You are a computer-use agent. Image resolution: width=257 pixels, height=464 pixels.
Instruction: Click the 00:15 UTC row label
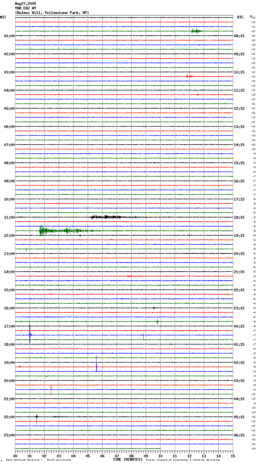[x=239, y=326]
